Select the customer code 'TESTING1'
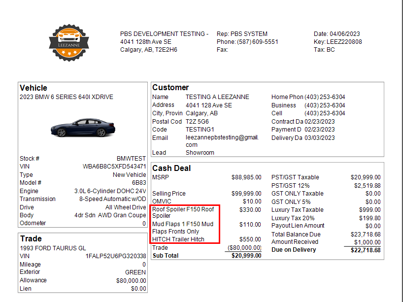The width and height of the screenshot is (403, 302). click(200, 130)
